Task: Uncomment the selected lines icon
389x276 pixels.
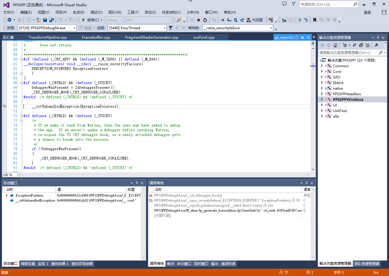Action: (306, 20)
